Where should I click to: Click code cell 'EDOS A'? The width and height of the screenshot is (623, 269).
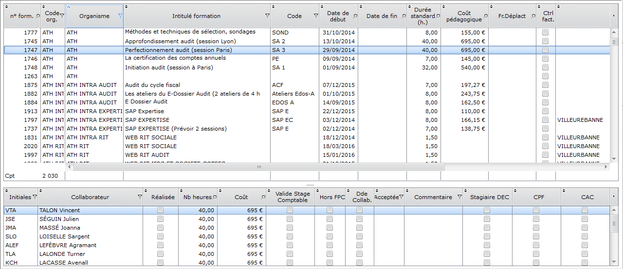[x=294, y=102]
